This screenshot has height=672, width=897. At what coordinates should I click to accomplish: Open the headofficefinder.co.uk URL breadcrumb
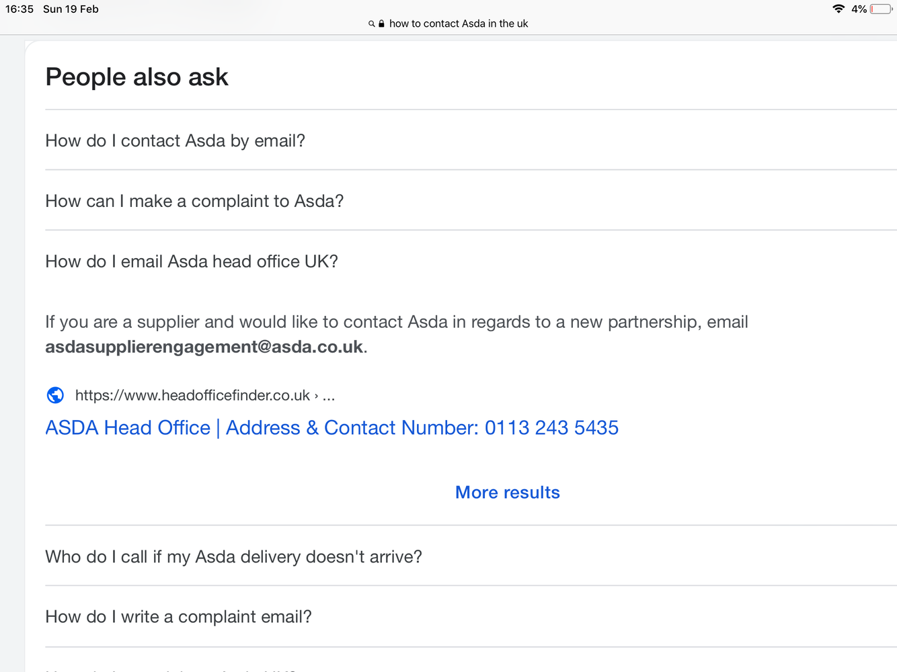205,395
